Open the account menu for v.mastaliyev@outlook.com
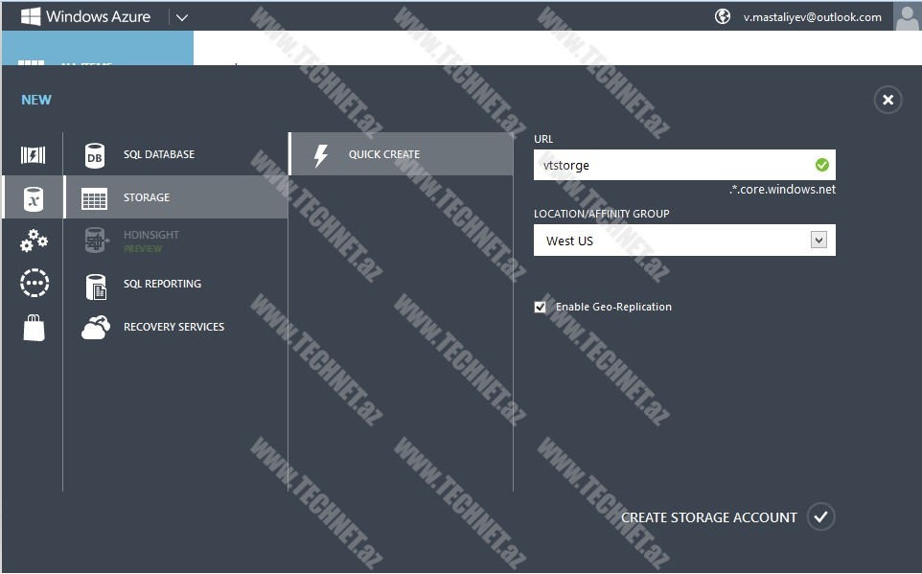 click(x=812, y=17)
